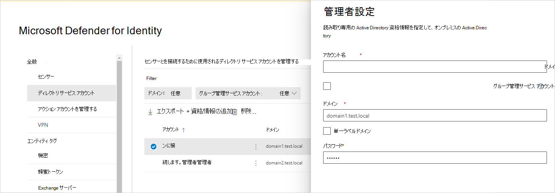Click the sidebar scrollbar up arrow
The image size is (555, 193).
pyautogui.click(x=120, y=58)
